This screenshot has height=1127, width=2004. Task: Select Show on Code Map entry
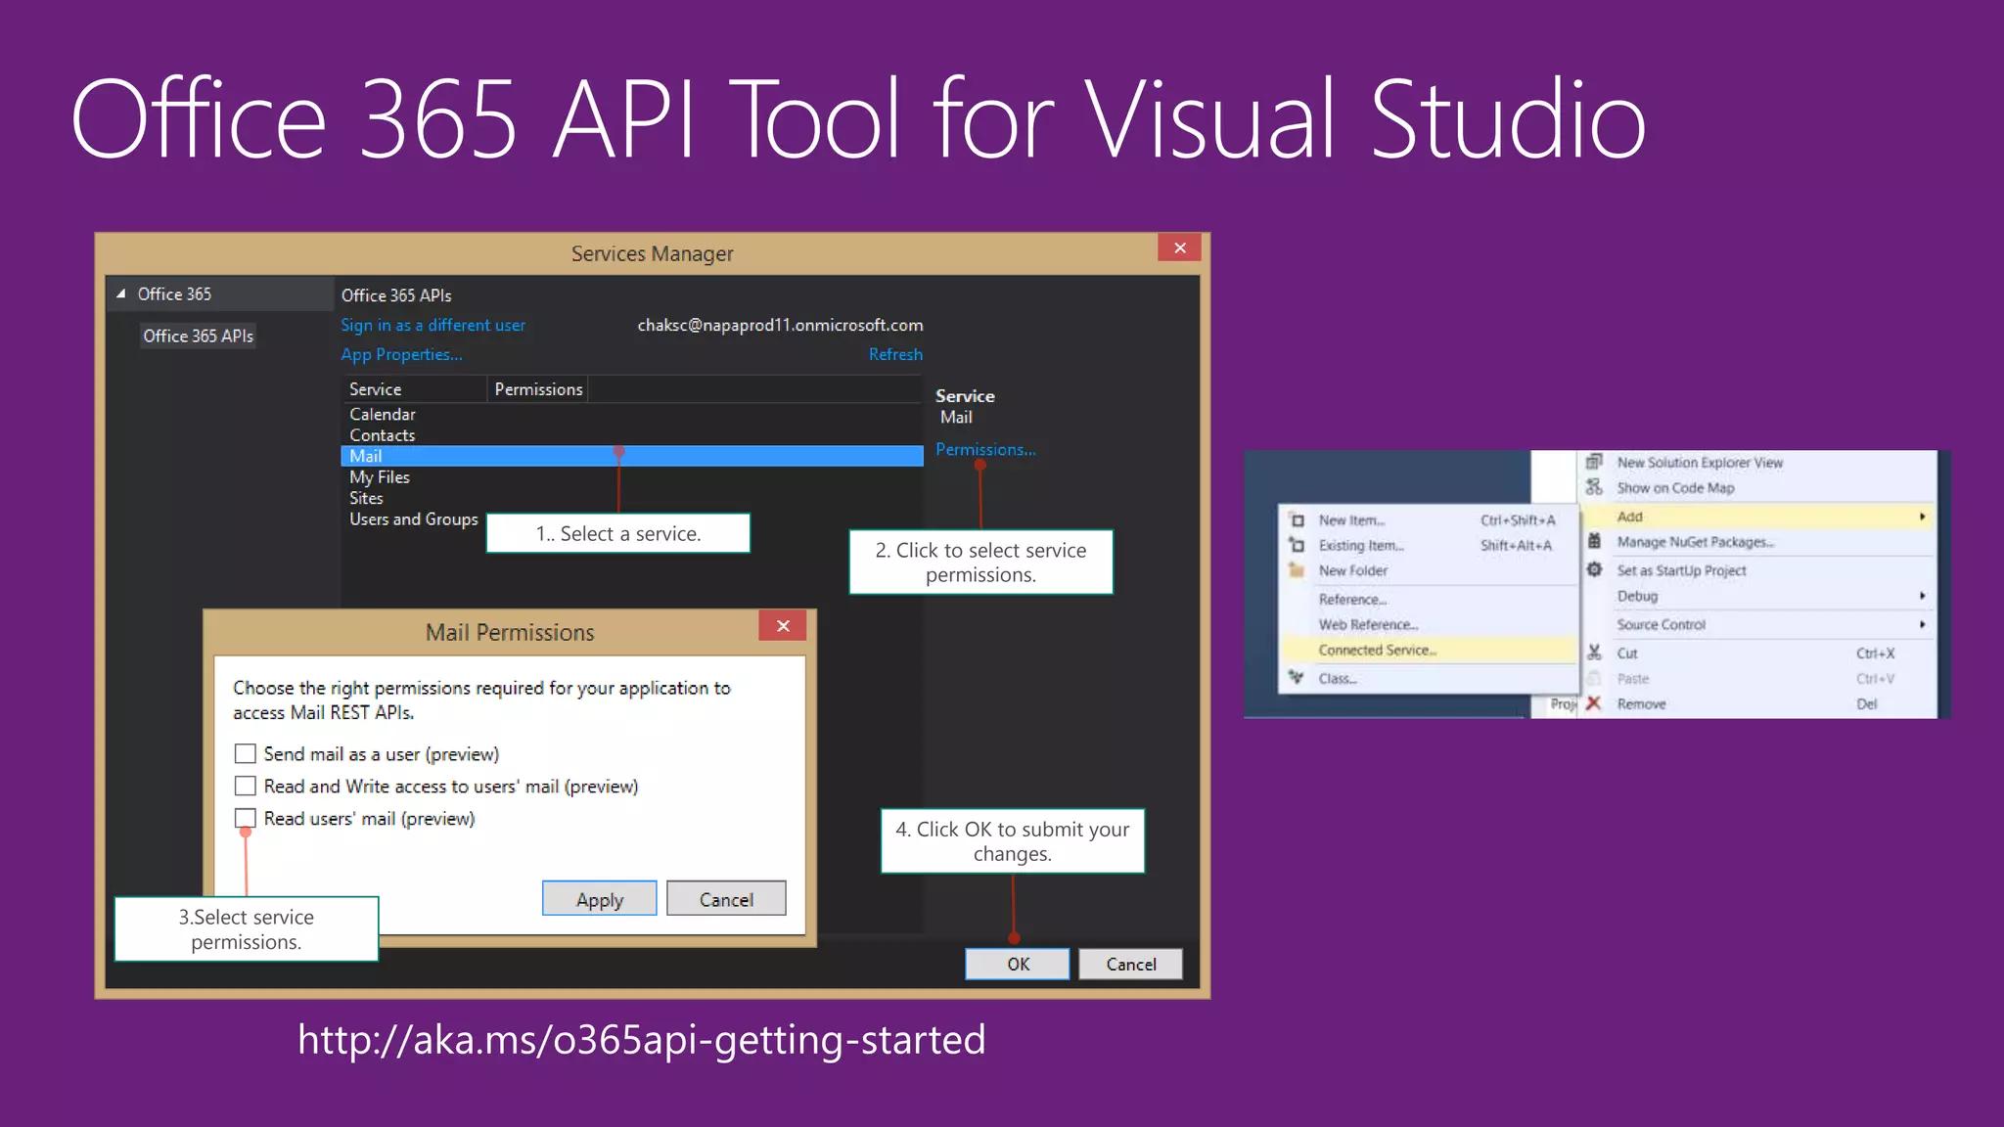click(1758, 488)
